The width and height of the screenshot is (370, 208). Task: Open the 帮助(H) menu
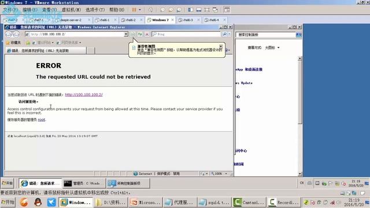(x=117, y=10)
